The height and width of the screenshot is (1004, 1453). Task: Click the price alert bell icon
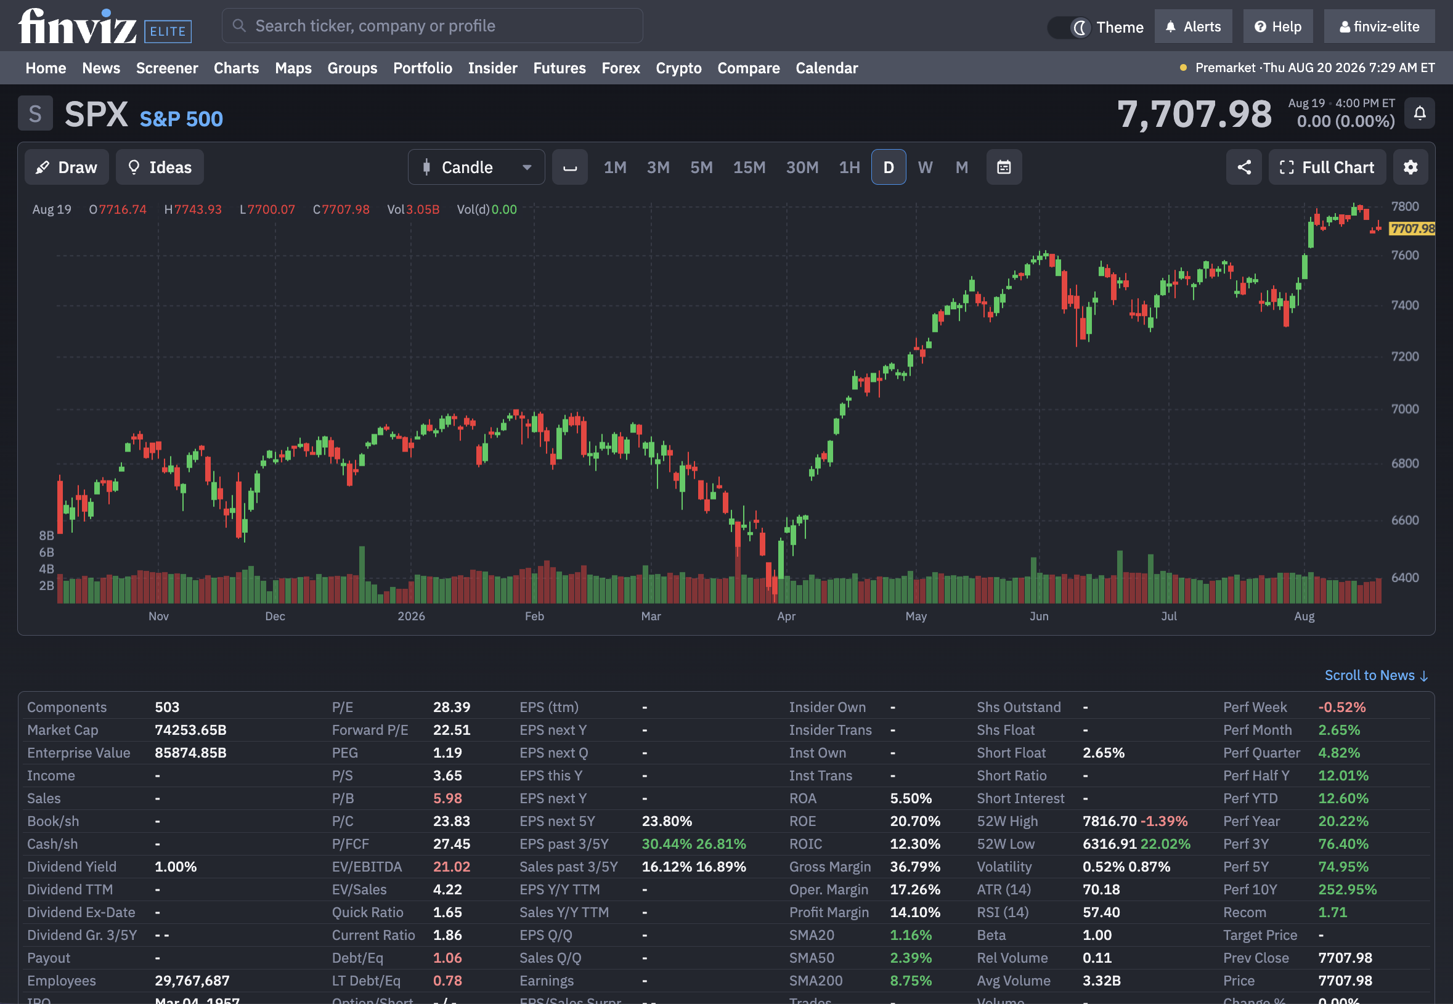point(1419,113)
